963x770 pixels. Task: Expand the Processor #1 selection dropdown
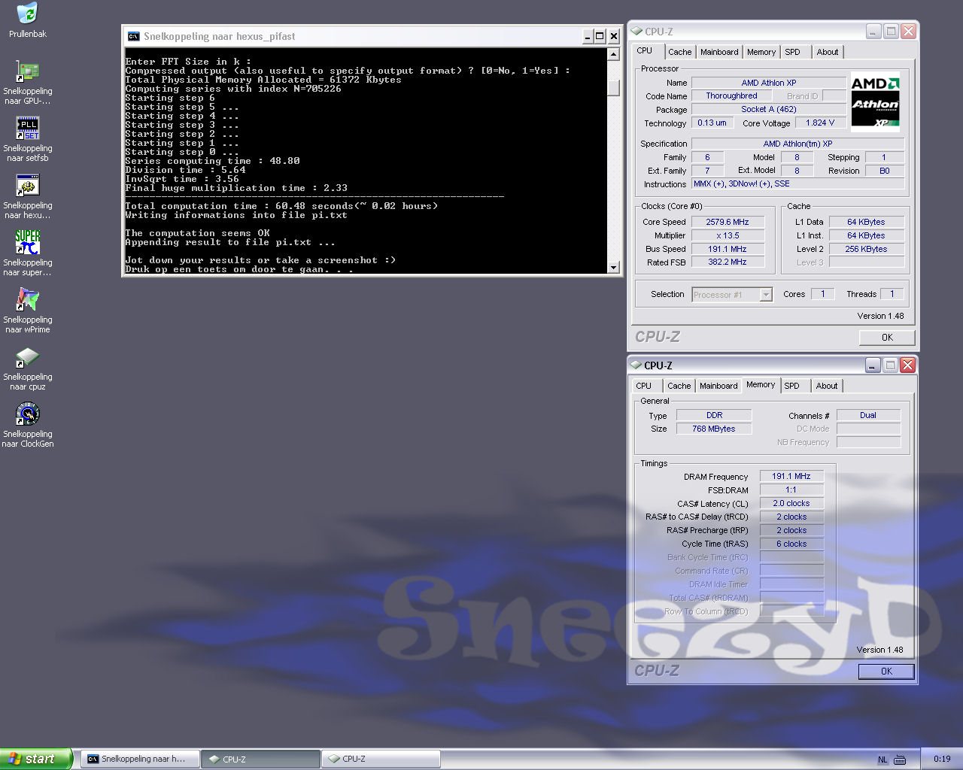[x=766, y=295]
